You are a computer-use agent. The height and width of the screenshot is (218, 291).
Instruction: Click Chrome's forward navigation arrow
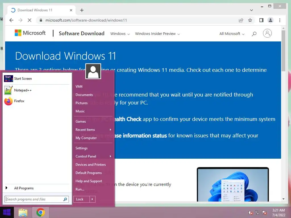[20, 20]
